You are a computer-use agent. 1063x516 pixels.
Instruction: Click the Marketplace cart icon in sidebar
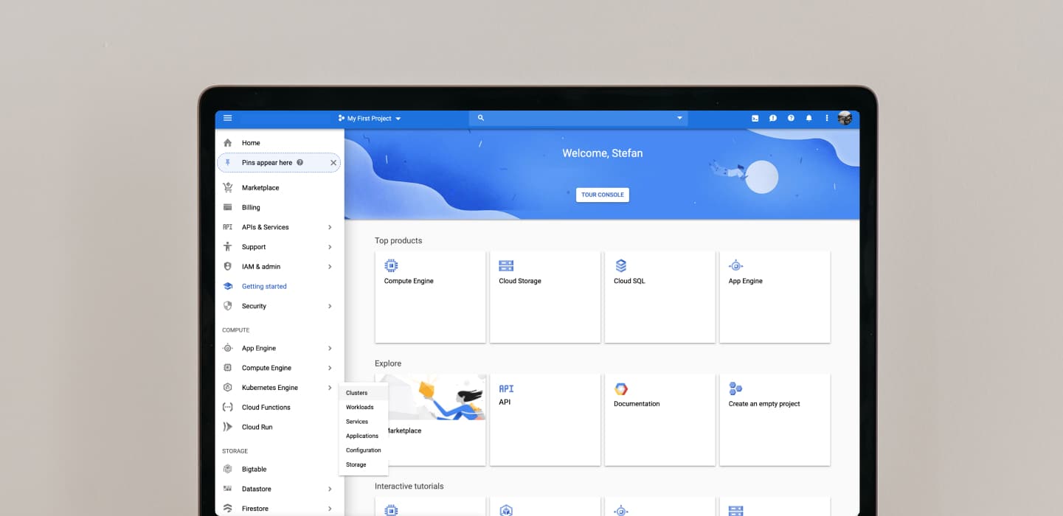[228, 188]
